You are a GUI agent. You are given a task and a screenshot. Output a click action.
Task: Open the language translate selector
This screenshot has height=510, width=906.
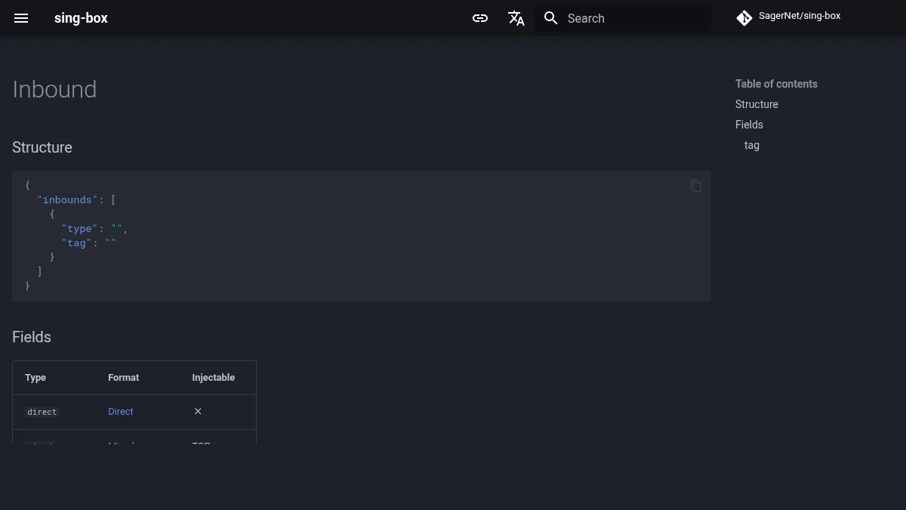click(516, 18)
